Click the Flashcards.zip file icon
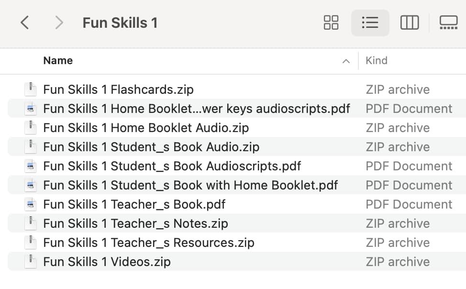Screen dimensions: 466x289 [x=30, y=89]
